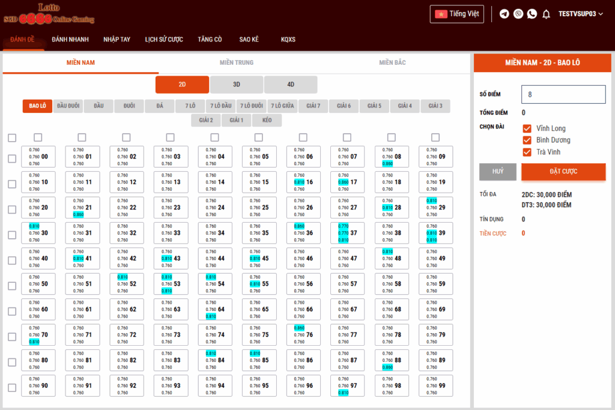615x410 pixels.
Task: Select number 08 in the grid
Action: tap(392, 157)
